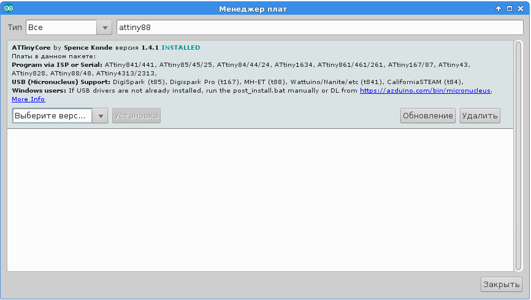Click the up-arrow window button in title bar
The image size is (531, 300).
499,9
